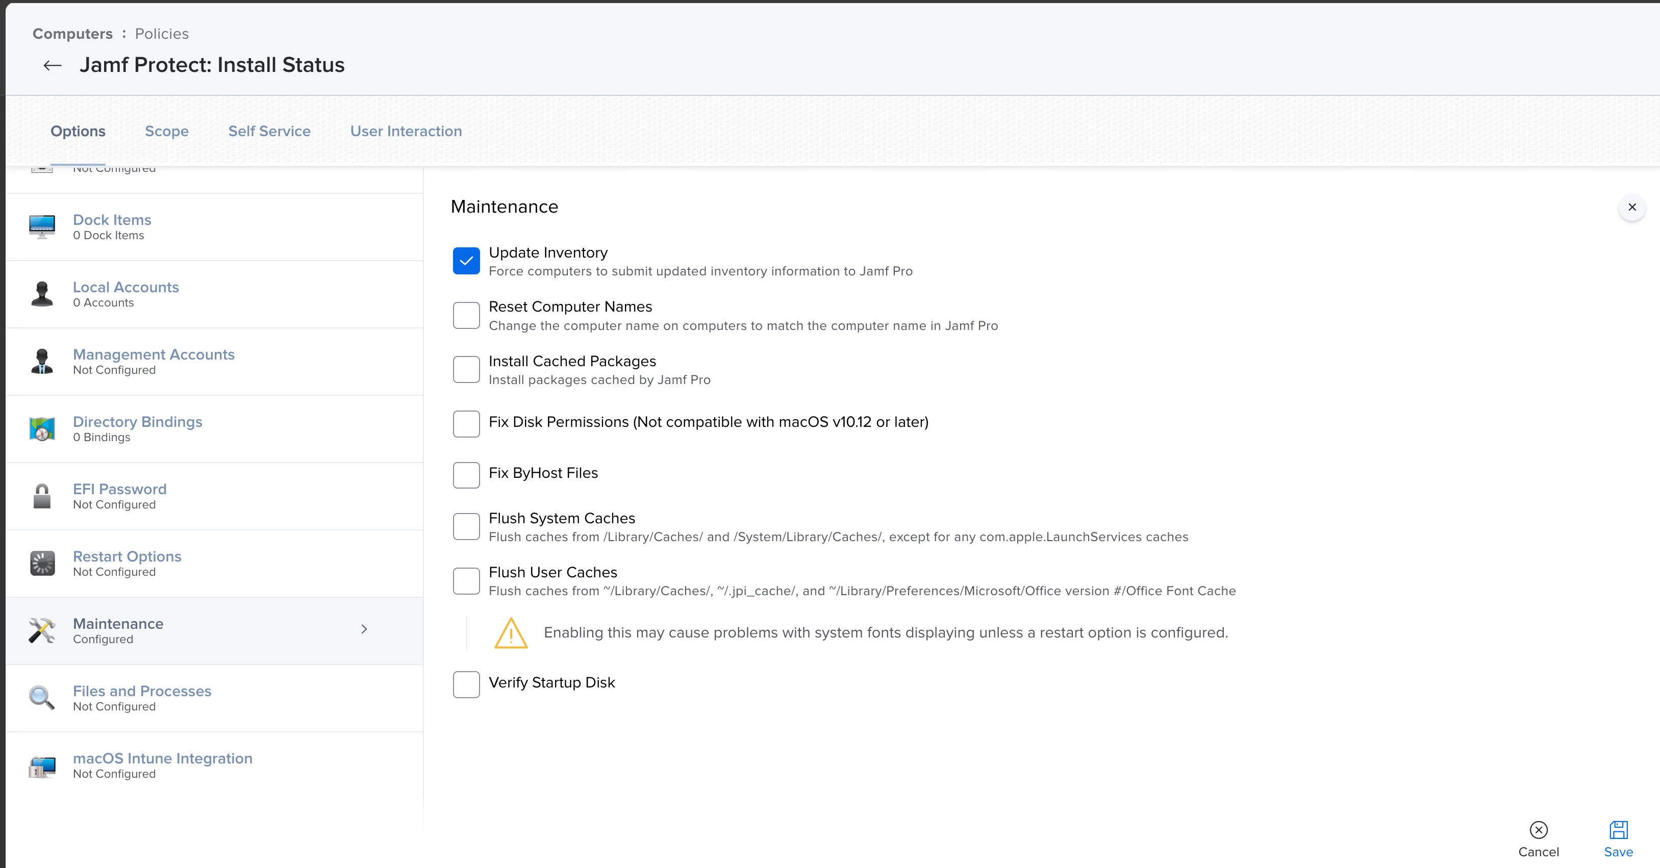Tick the Install Cached Packages checkbox
The width and height of the screenshot is (1660, 868).
click(467, 370)
